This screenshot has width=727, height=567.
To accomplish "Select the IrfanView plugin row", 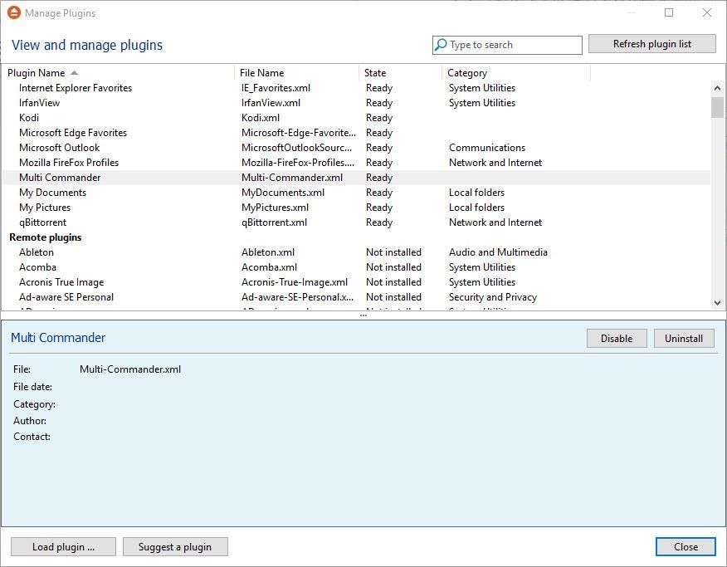I will pos(356,103).
